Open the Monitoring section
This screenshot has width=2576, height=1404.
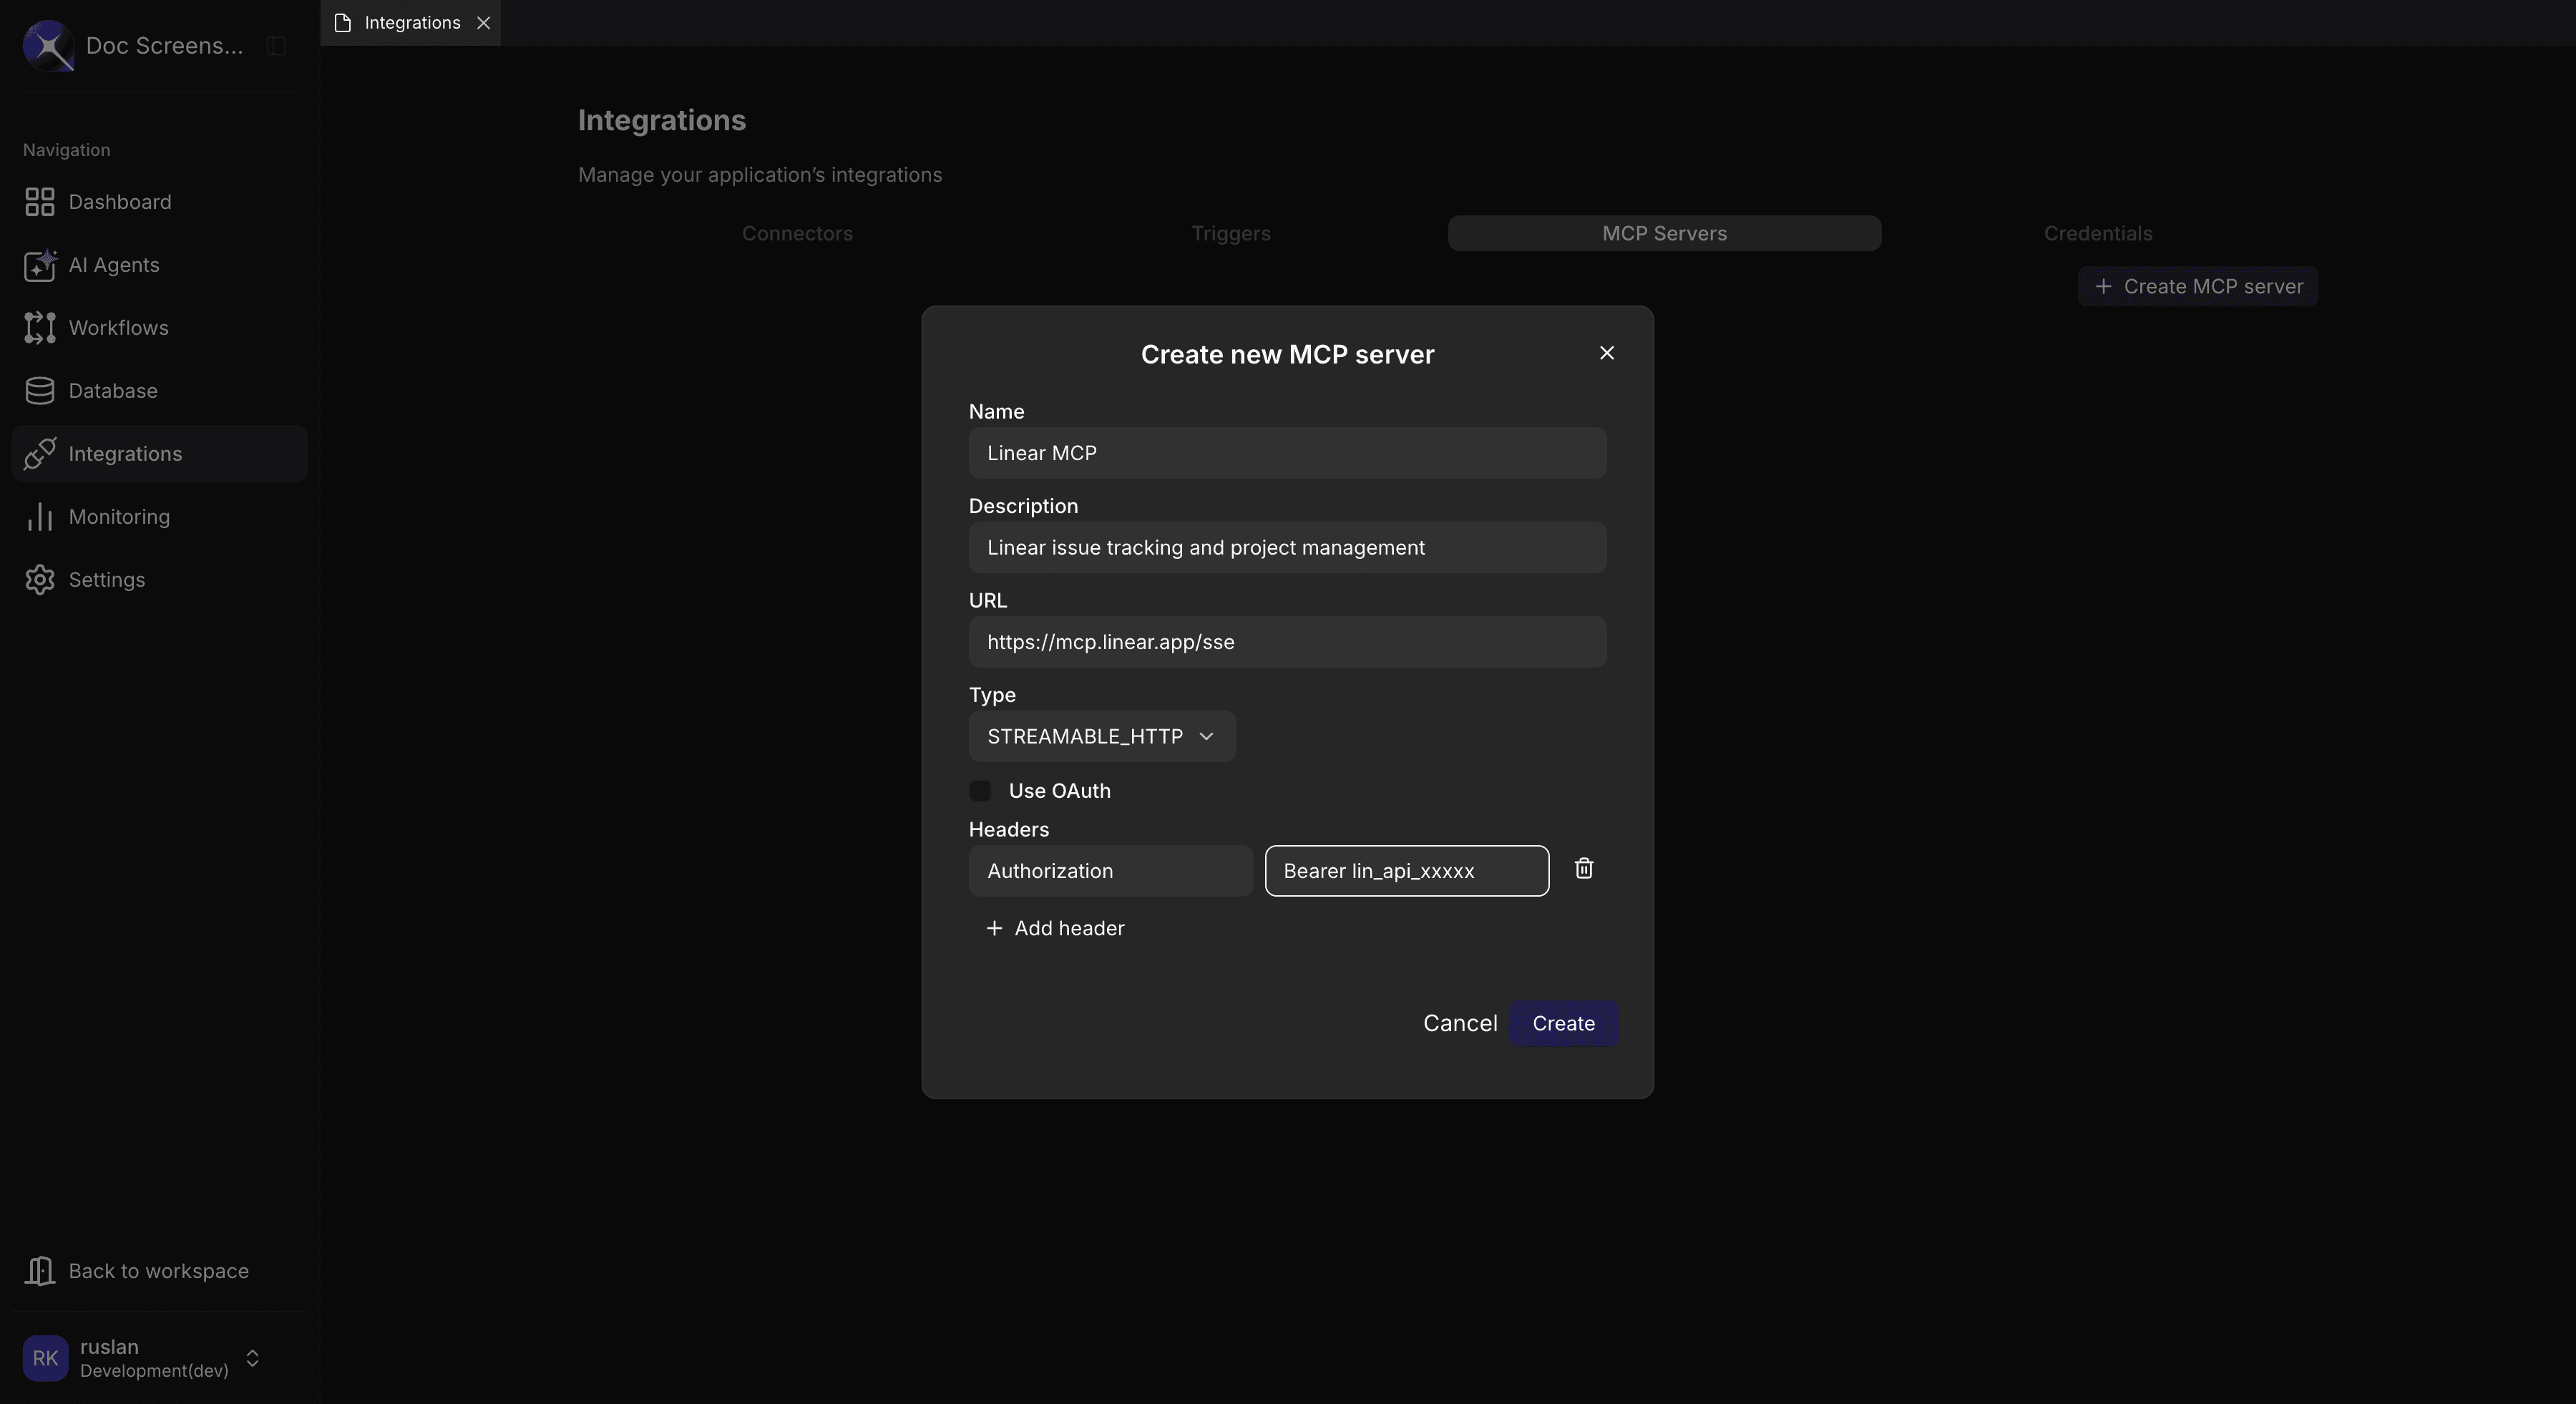click(x=119, y=516)
